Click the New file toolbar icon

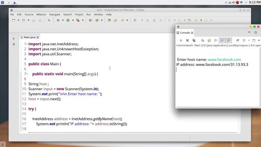pyautogui.click(x=13, y=20)
